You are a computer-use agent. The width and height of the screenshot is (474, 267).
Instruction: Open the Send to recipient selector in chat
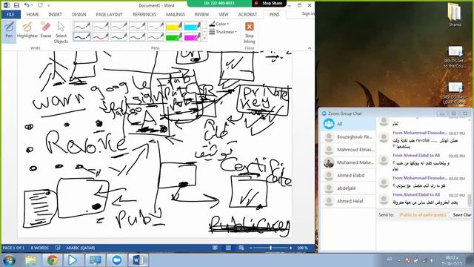coord(422,214)
